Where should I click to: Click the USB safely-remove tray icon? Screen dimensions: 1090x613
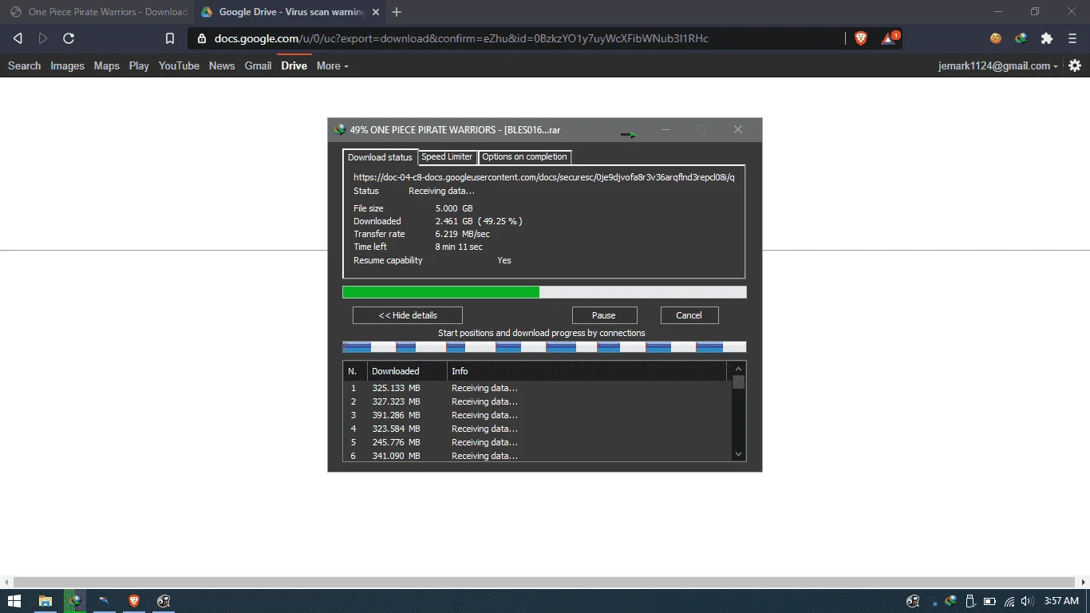pos(970,601)
